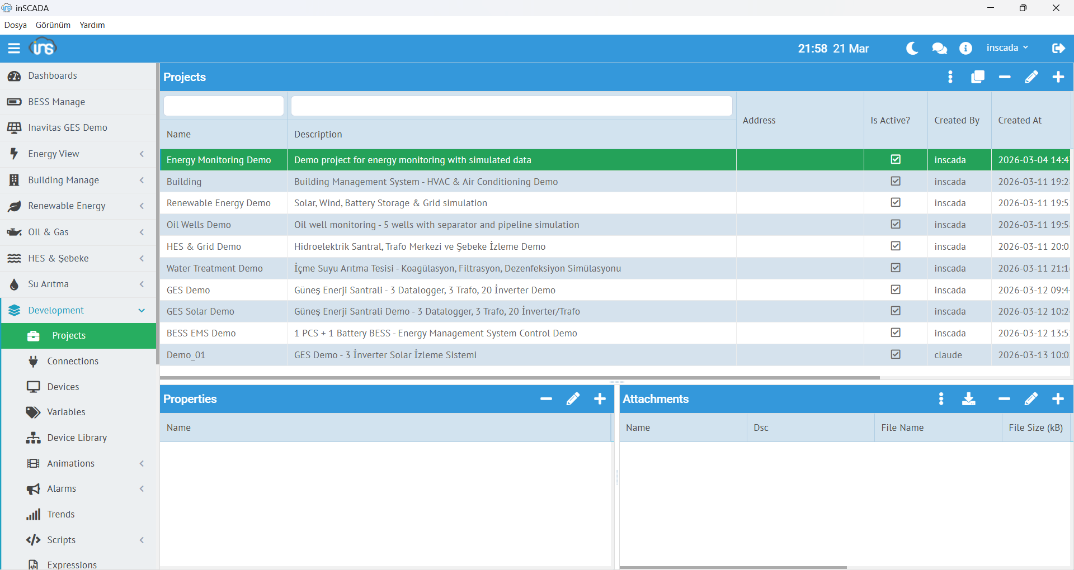
Task: Toggle sidebar with the hamburger menu icon
Action: [x=14, y=49]
